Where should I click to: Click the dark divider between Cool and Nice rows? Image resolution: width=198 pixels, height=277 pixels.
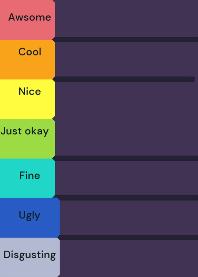(x=124, y=79)
